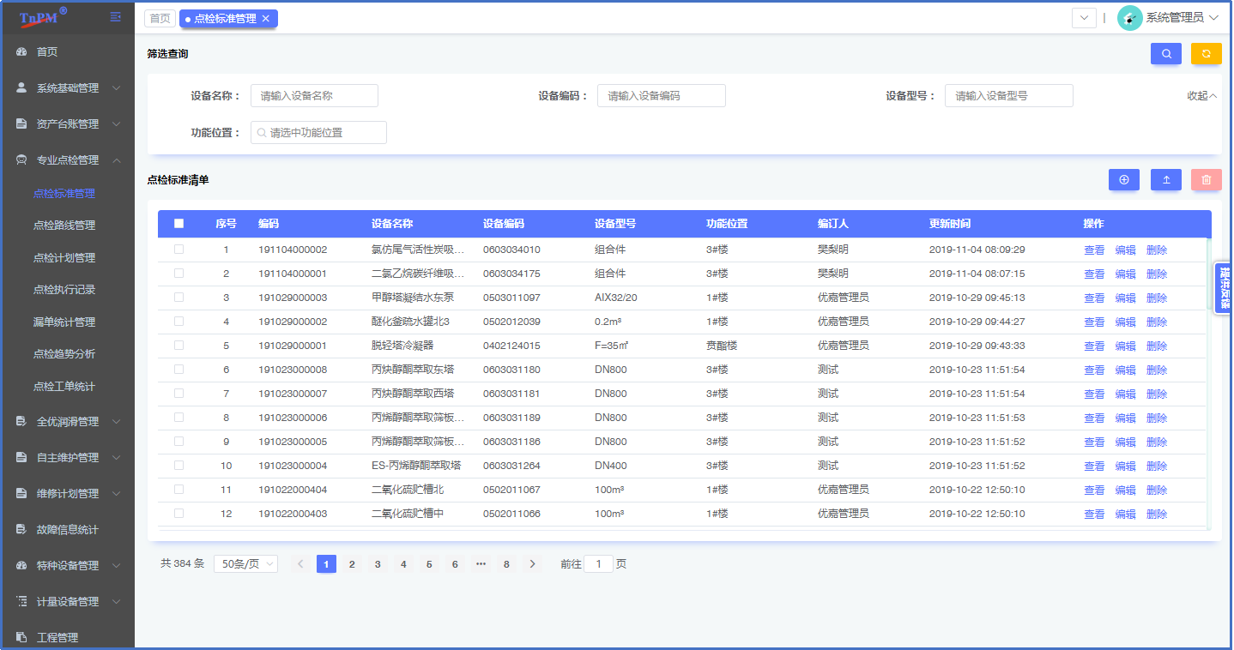1234x650 pixels.
Task: Check the checkbox for row 1
Action: click(178, 250)
